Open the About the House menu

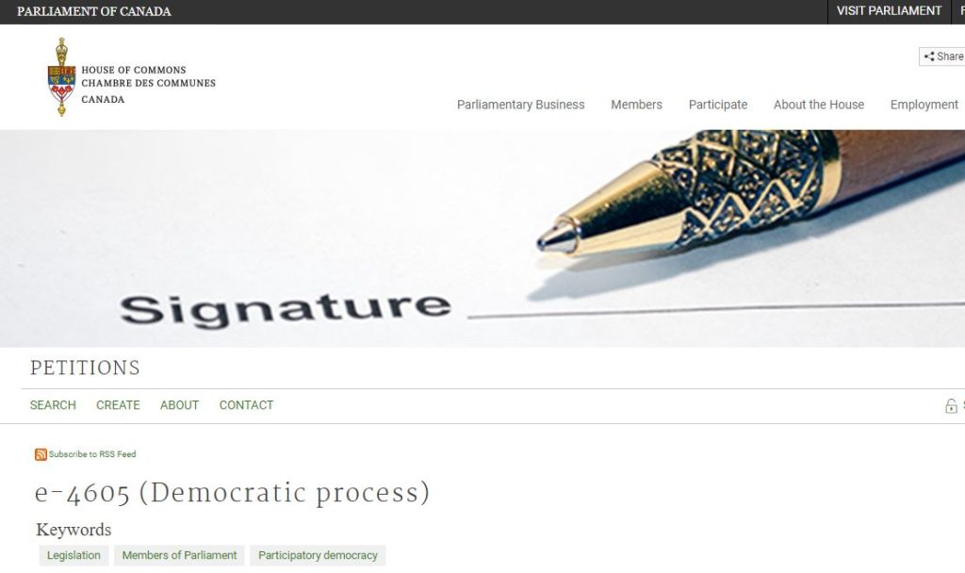point(819,105)
